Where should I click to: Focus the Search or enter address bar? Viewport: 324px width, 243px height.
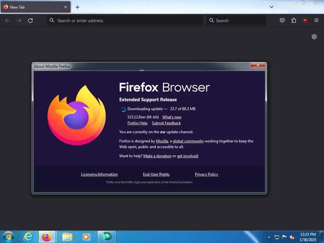tap(125, 21)
